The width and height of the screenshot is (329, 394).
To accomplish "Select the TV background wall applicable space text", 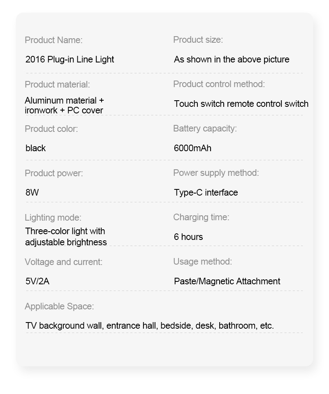I will click(x=150, y=326).
